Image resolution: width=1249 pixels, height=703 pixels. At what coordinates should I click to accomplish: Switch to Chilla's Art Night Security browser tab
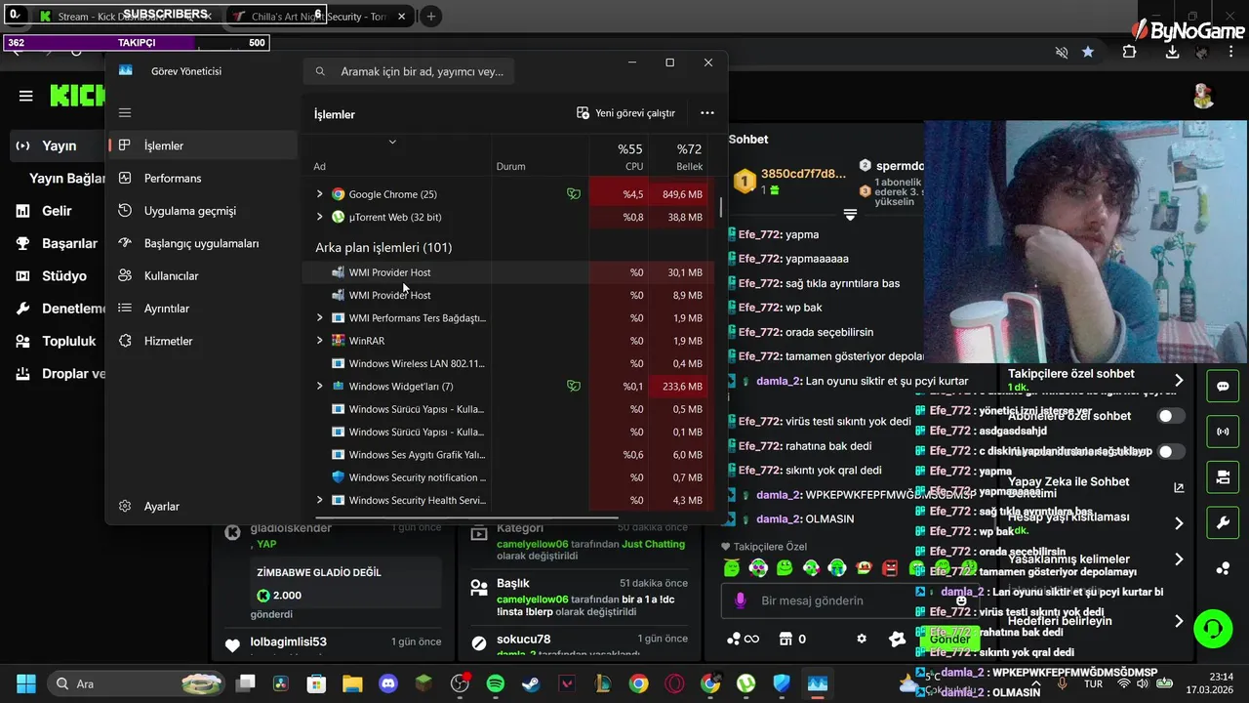(x=320, y=17)
